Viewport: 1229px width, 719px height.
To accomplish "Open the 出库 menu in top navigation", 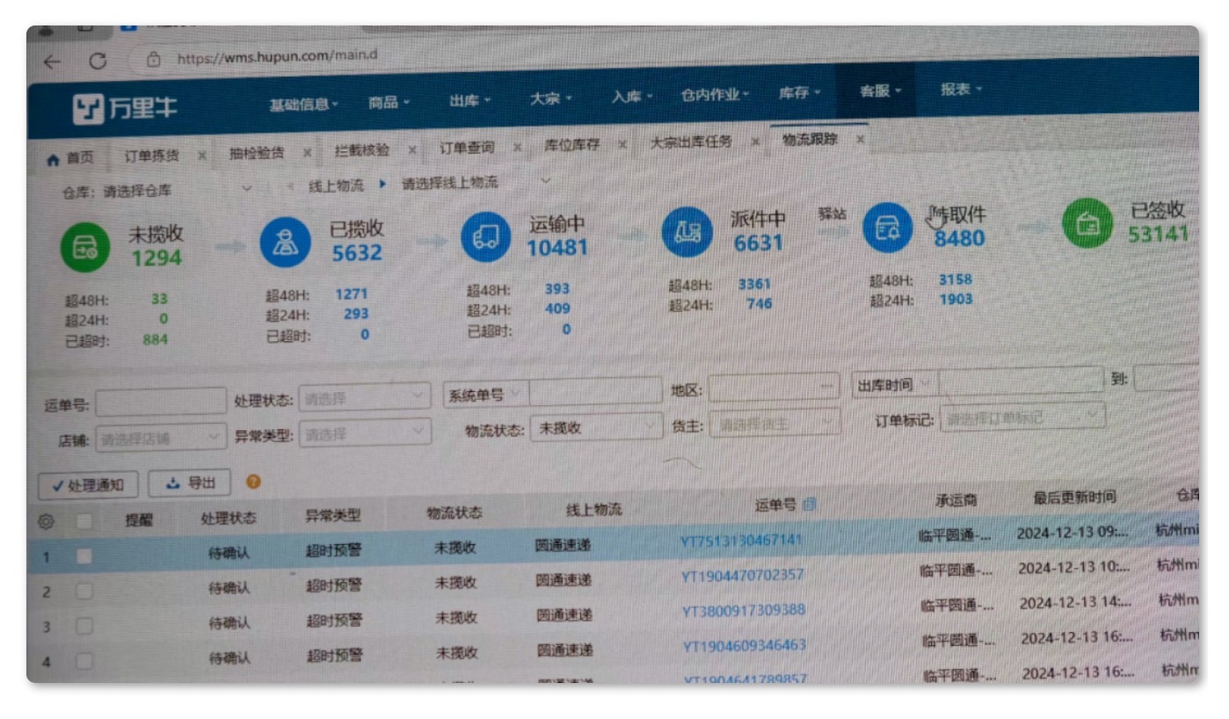I will point(470,101).
